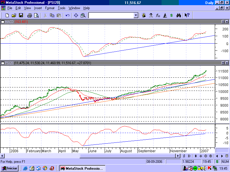Open the Format menu
Image resolution: width=230 pixels, height=172 pixels.
pos(49,8)
